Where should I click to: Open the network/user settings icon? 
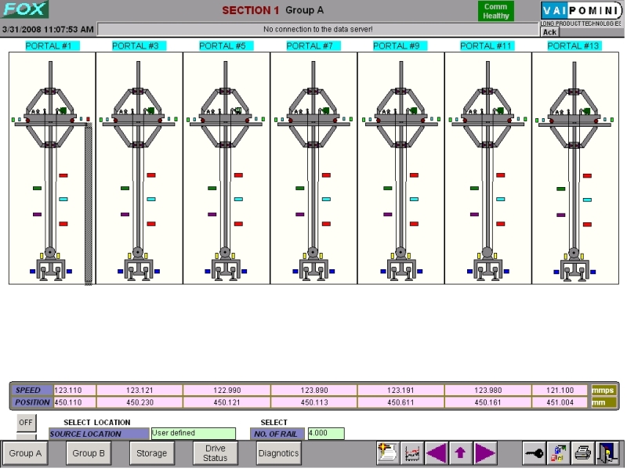[558, 453]
